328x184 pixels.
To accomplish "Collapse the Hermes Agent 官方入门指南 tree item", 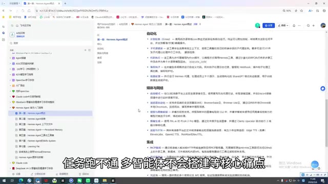I will click(x=10, y=108).
